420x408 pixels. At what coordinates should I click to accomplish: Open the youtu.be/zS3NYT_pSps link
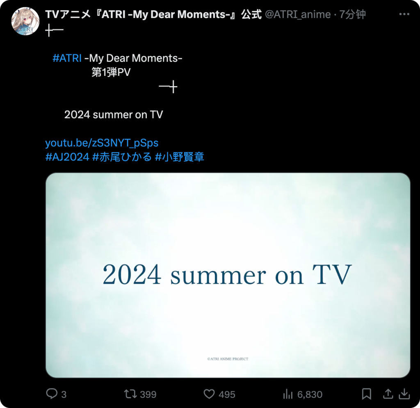102,143
